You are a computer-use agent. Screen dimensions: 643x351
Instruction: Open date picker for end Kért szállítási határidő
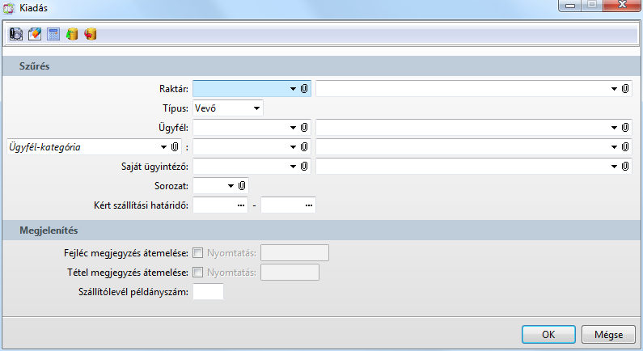point(309,205)
